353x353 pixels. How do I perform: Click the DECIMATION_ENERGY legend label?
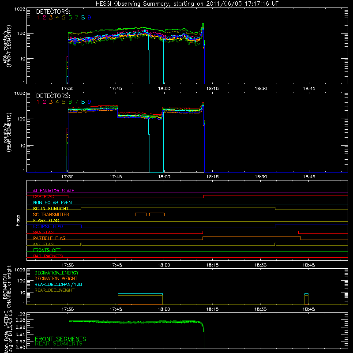pos(56,273)
